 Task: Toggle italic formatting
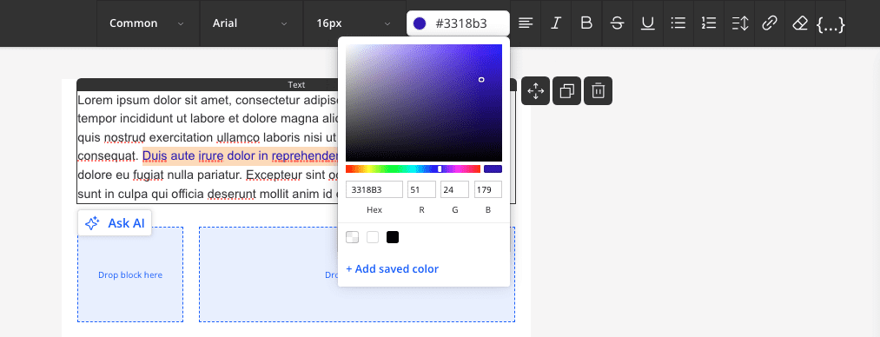[x=556, y=23]
